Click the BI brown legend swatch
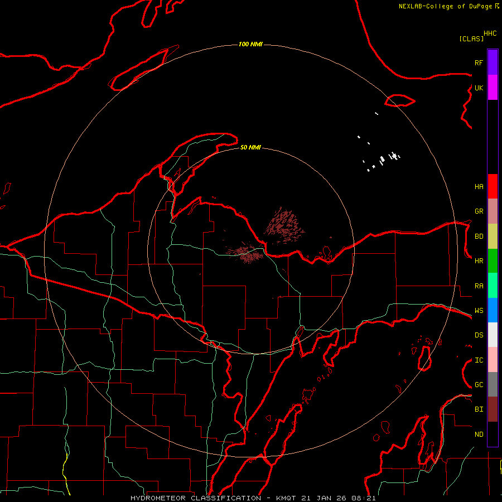The width and height of the screenshot is (502, 502). point(493,409)
